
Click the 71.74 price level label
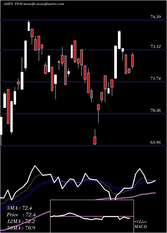(x=156, y=79)
